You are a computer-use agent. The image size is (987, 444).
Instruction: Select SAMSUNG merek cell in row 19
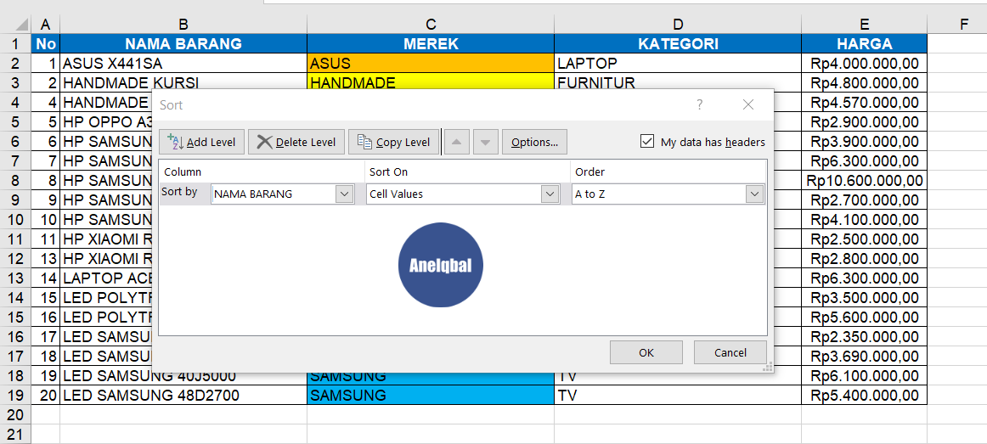[431, 396]
